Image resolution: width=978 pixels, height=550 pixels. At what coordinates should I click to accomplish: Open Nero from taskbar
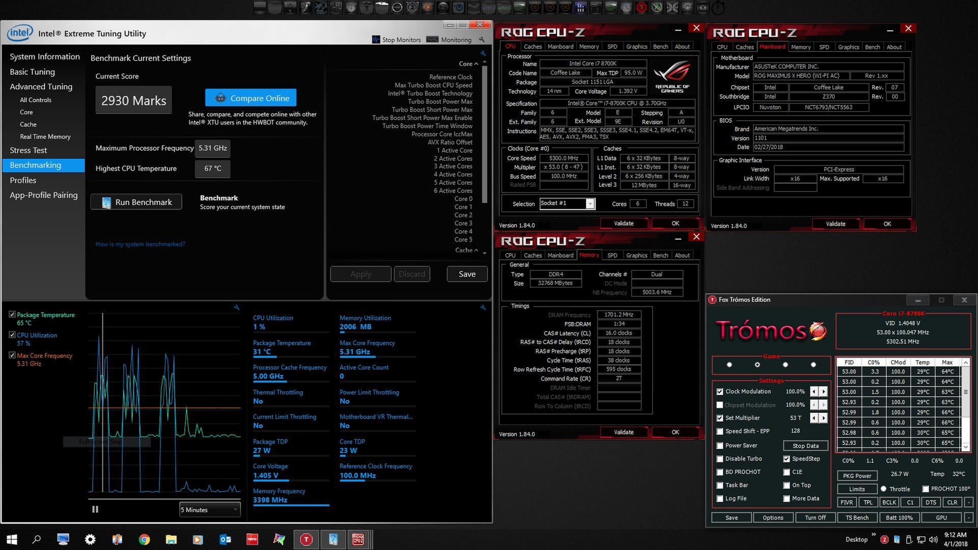tap(252, 539)
